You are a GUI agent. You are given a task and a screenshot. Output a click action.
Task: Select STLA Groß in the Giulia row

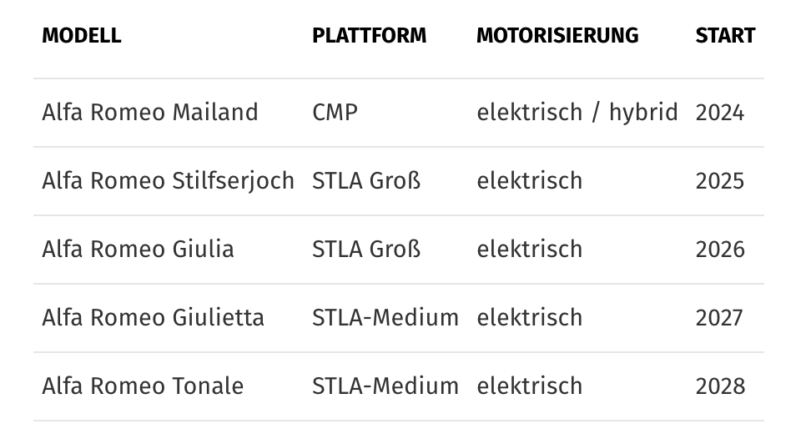pyautogui.click(x=366, y=250)
